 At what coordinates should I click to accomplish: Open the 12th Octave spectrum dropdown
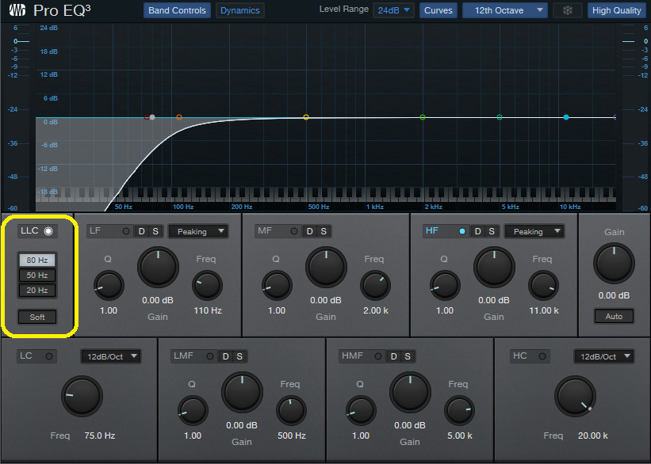(x=504, y=10)
